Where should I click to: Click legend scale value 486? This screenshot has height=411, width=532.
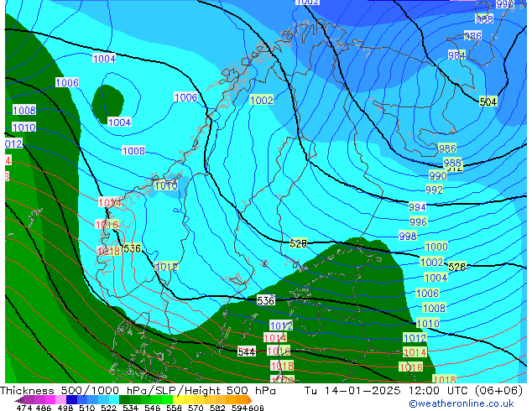[x=44, y=408]
